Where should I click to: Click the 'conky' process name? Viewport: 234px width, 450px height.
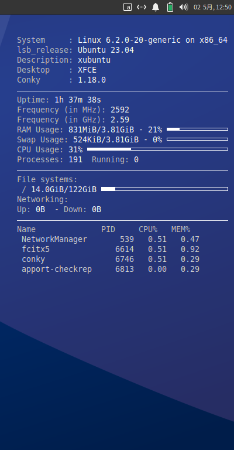33,260
